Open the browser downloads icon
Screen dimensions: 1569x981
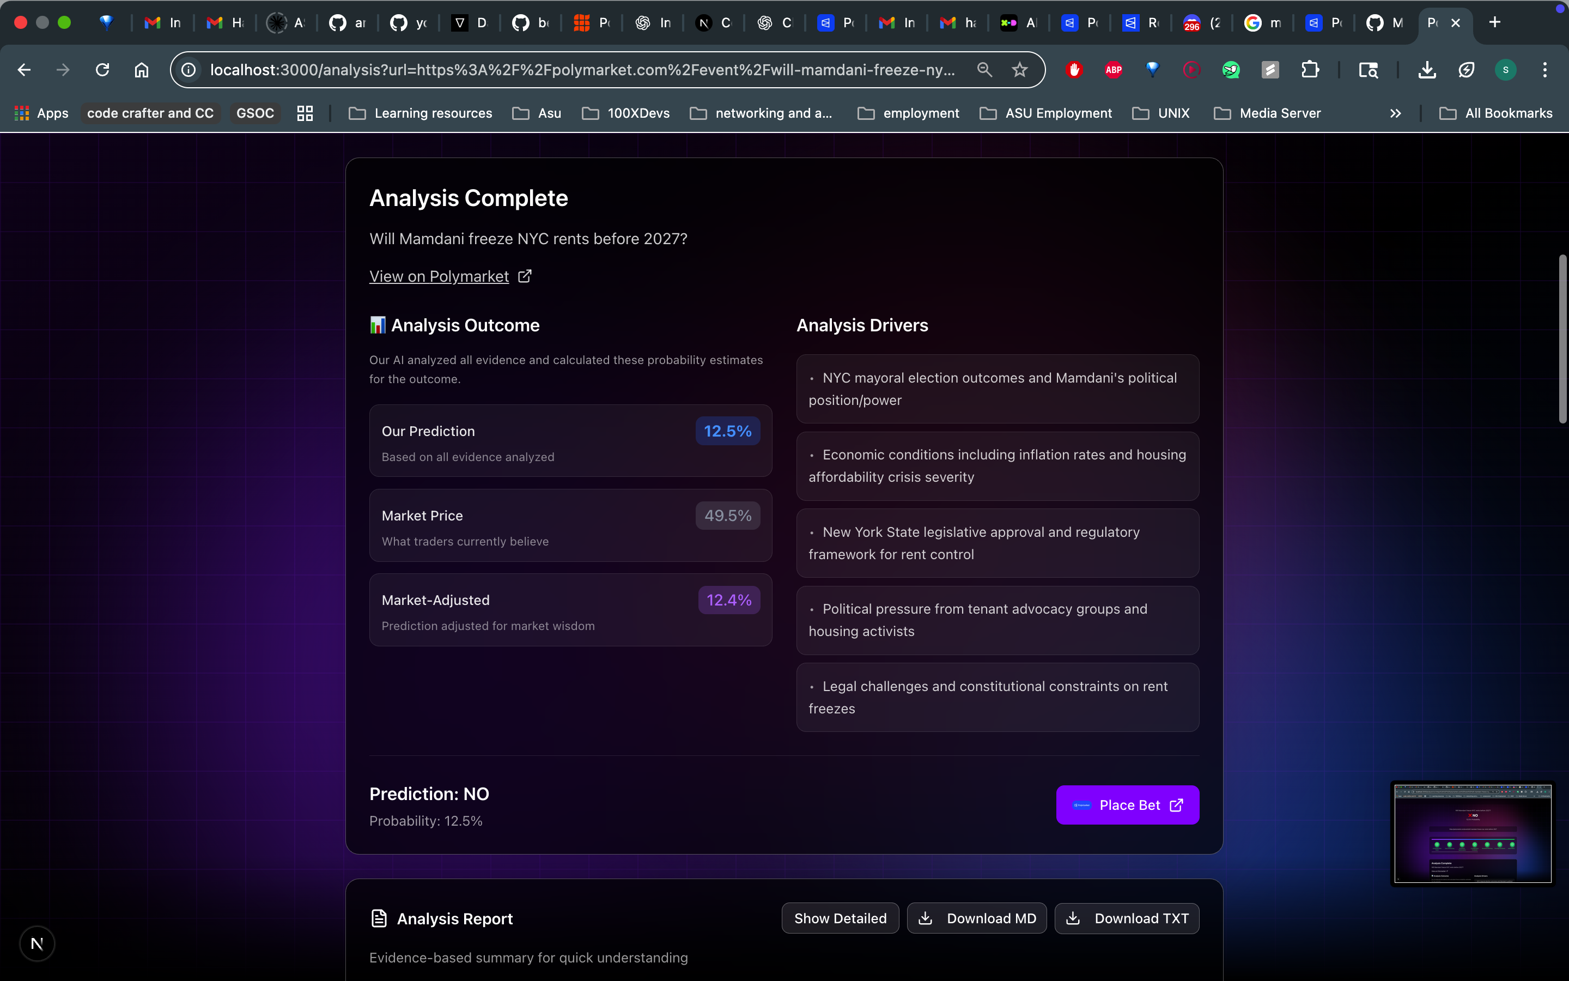click(x=1426, y=69)
